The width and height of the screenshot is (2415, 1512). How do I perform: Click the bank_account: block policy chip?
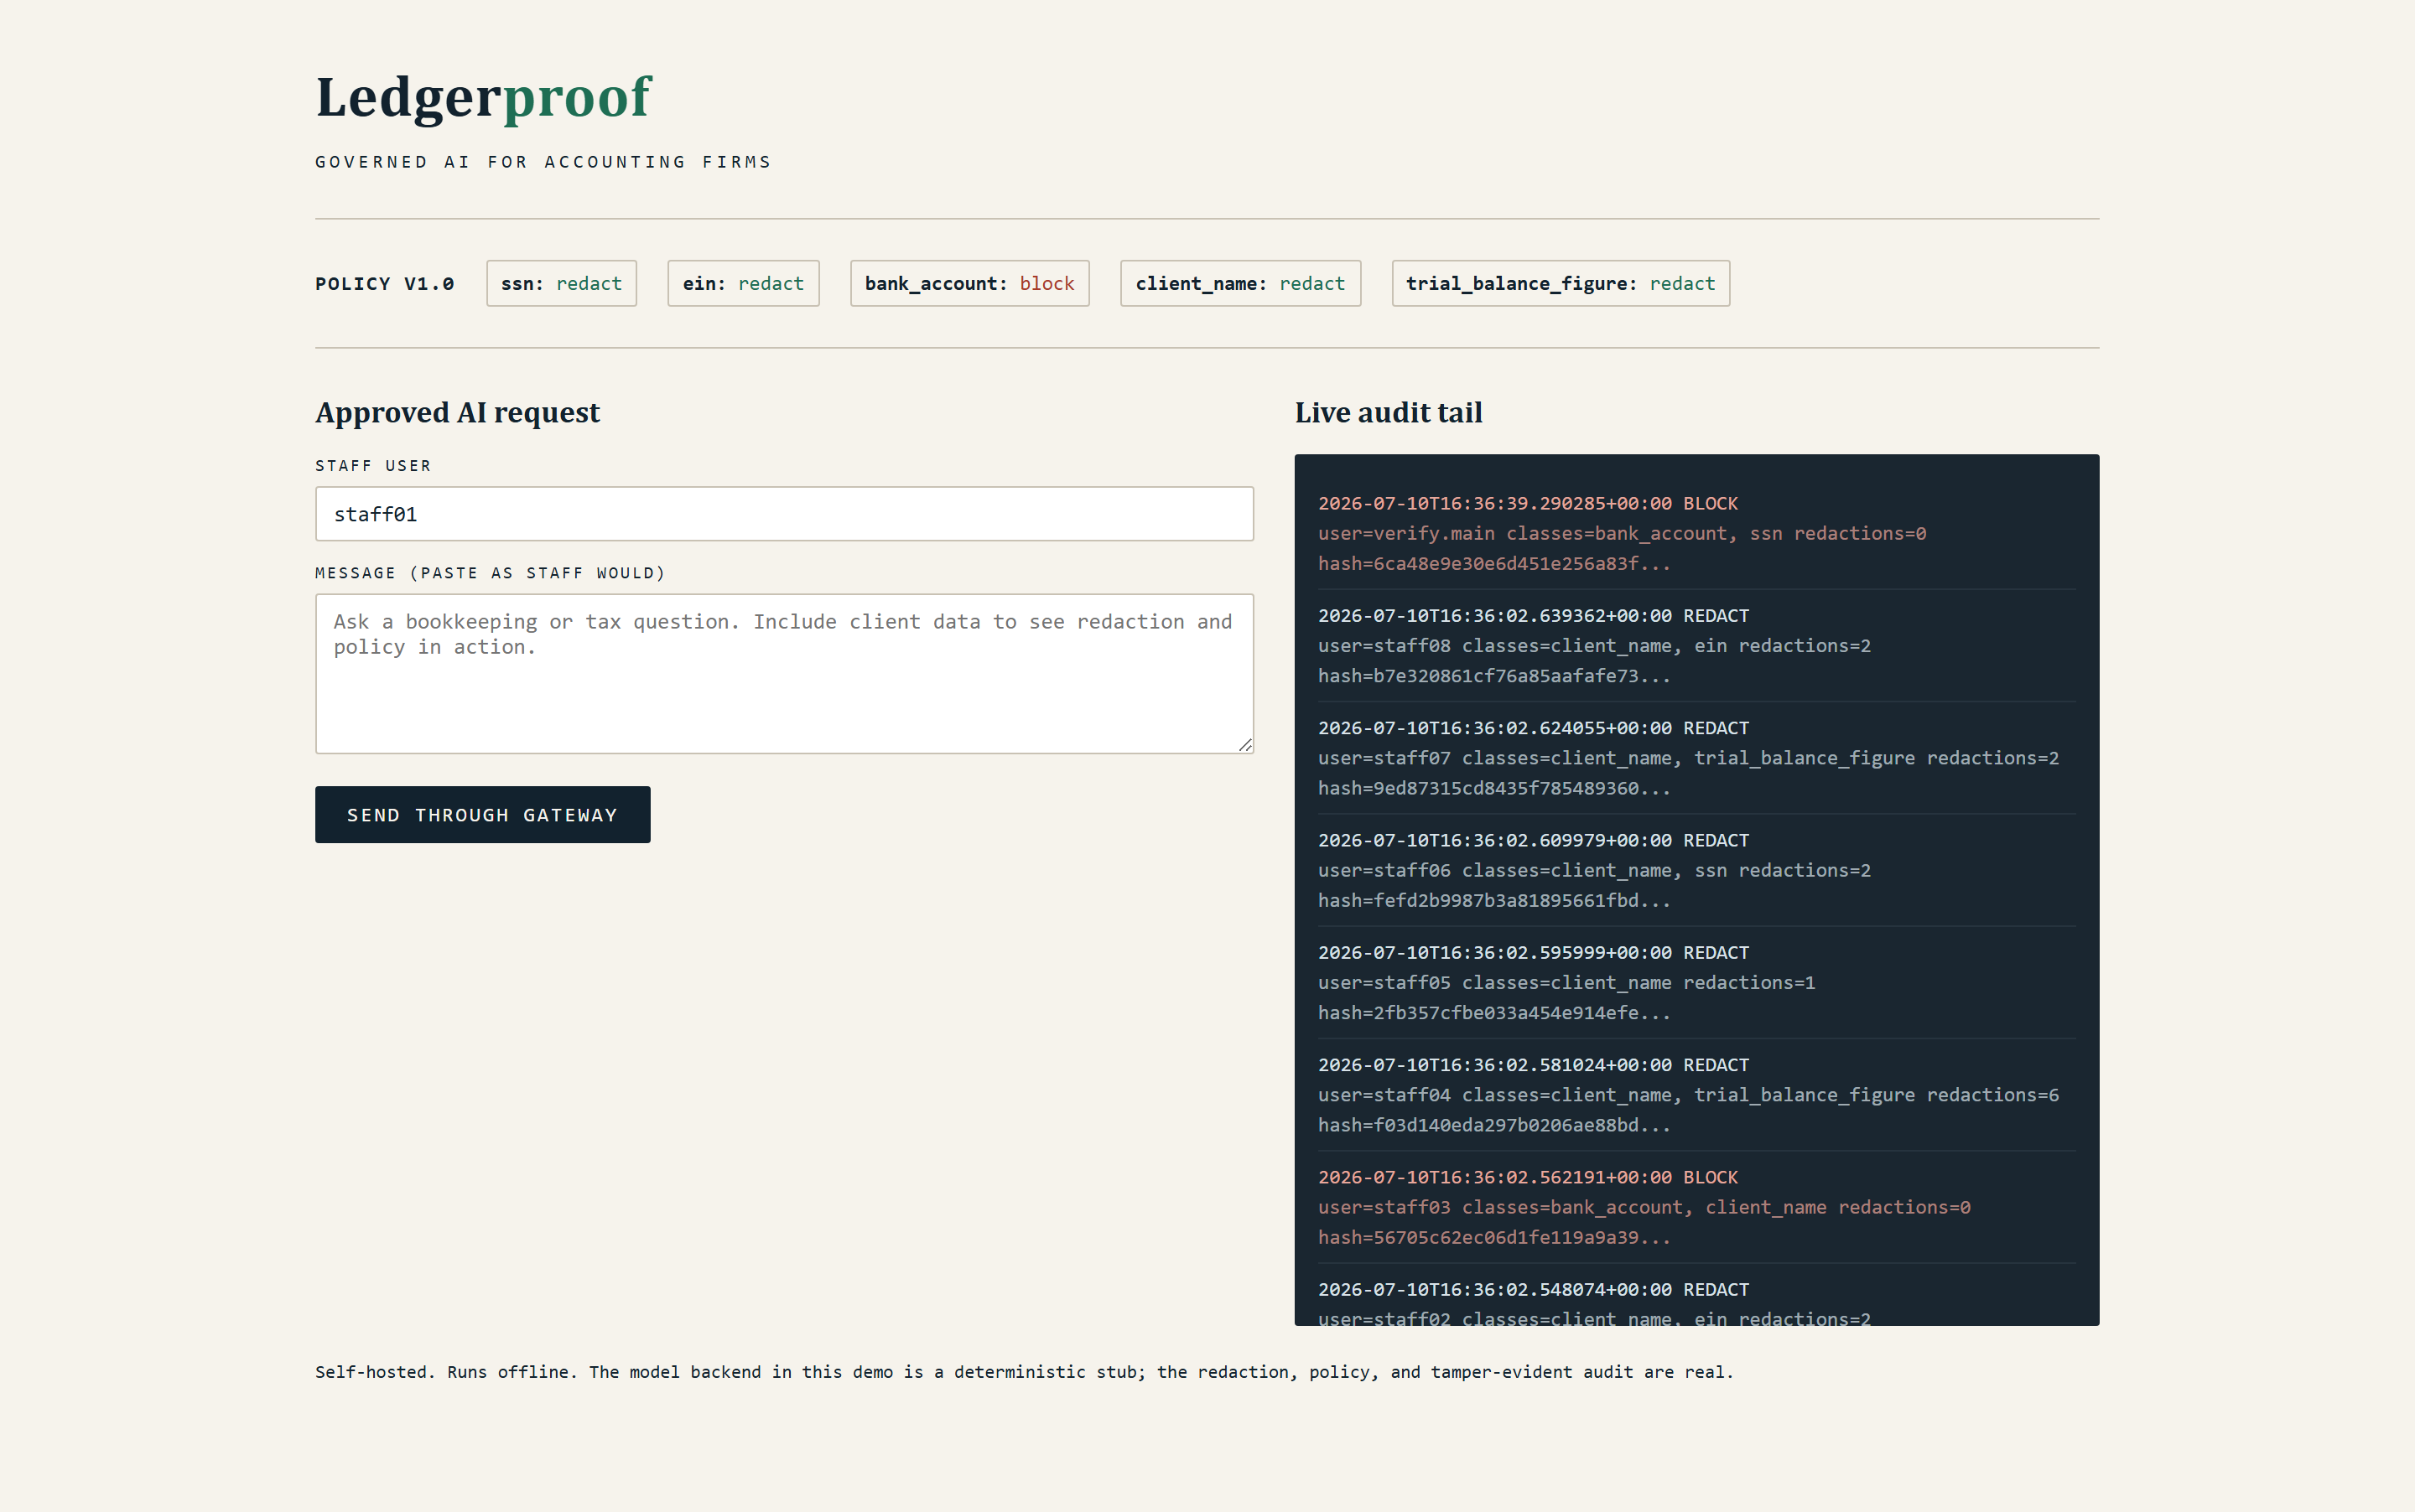969,284
